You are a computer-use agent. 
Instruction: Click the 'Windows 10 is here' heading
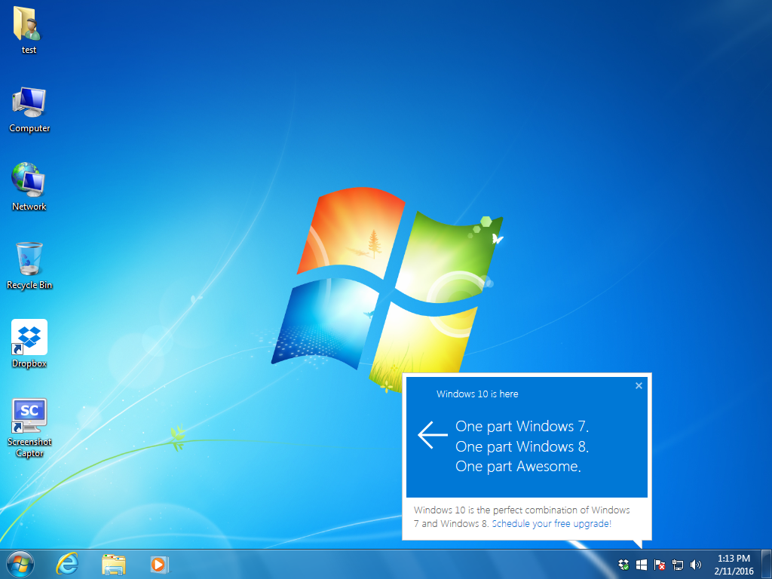(x=477, y=394)
